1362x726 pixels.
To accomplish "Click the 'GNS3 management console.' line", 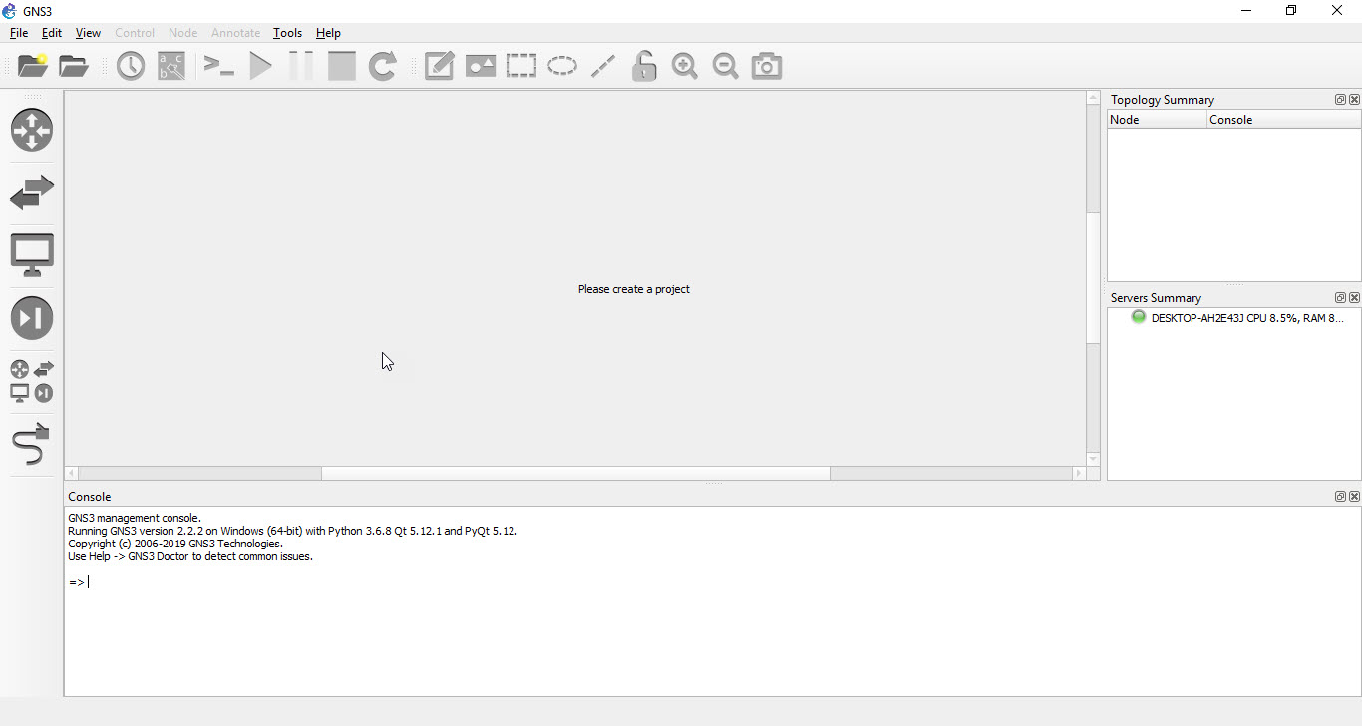I will [135, 518].
